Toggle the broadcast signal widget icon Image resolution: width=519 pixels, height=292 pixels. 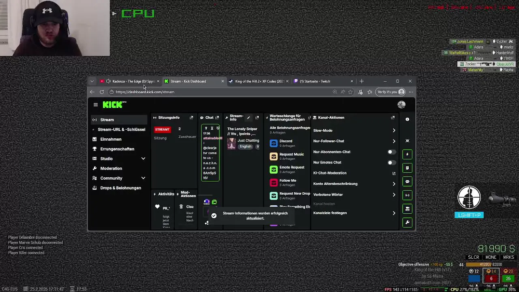tap(407, 195)
